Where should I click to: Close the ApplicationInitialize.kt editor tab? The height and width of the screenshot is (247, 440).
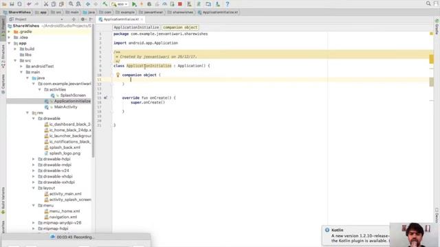click(x=142, y=19)
